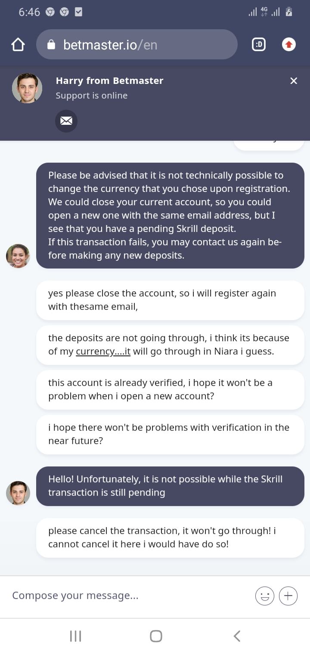Open the tab switcher icon
This screenshot has height=654, width=310.
click(258, 44)
